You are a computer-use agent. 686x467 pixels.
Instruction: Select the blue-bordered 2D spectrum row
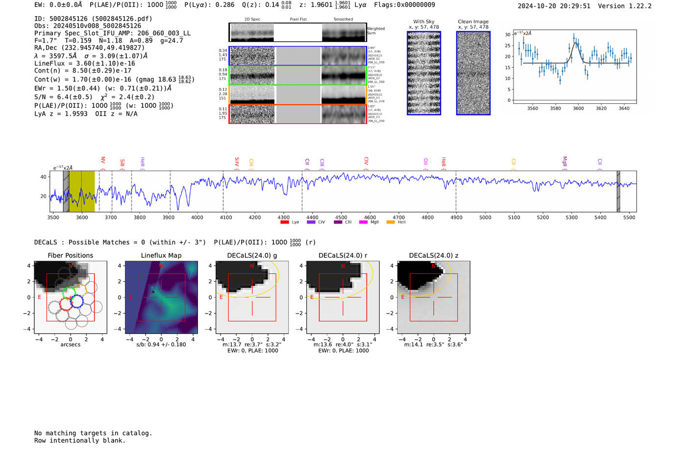coord(298,56)
